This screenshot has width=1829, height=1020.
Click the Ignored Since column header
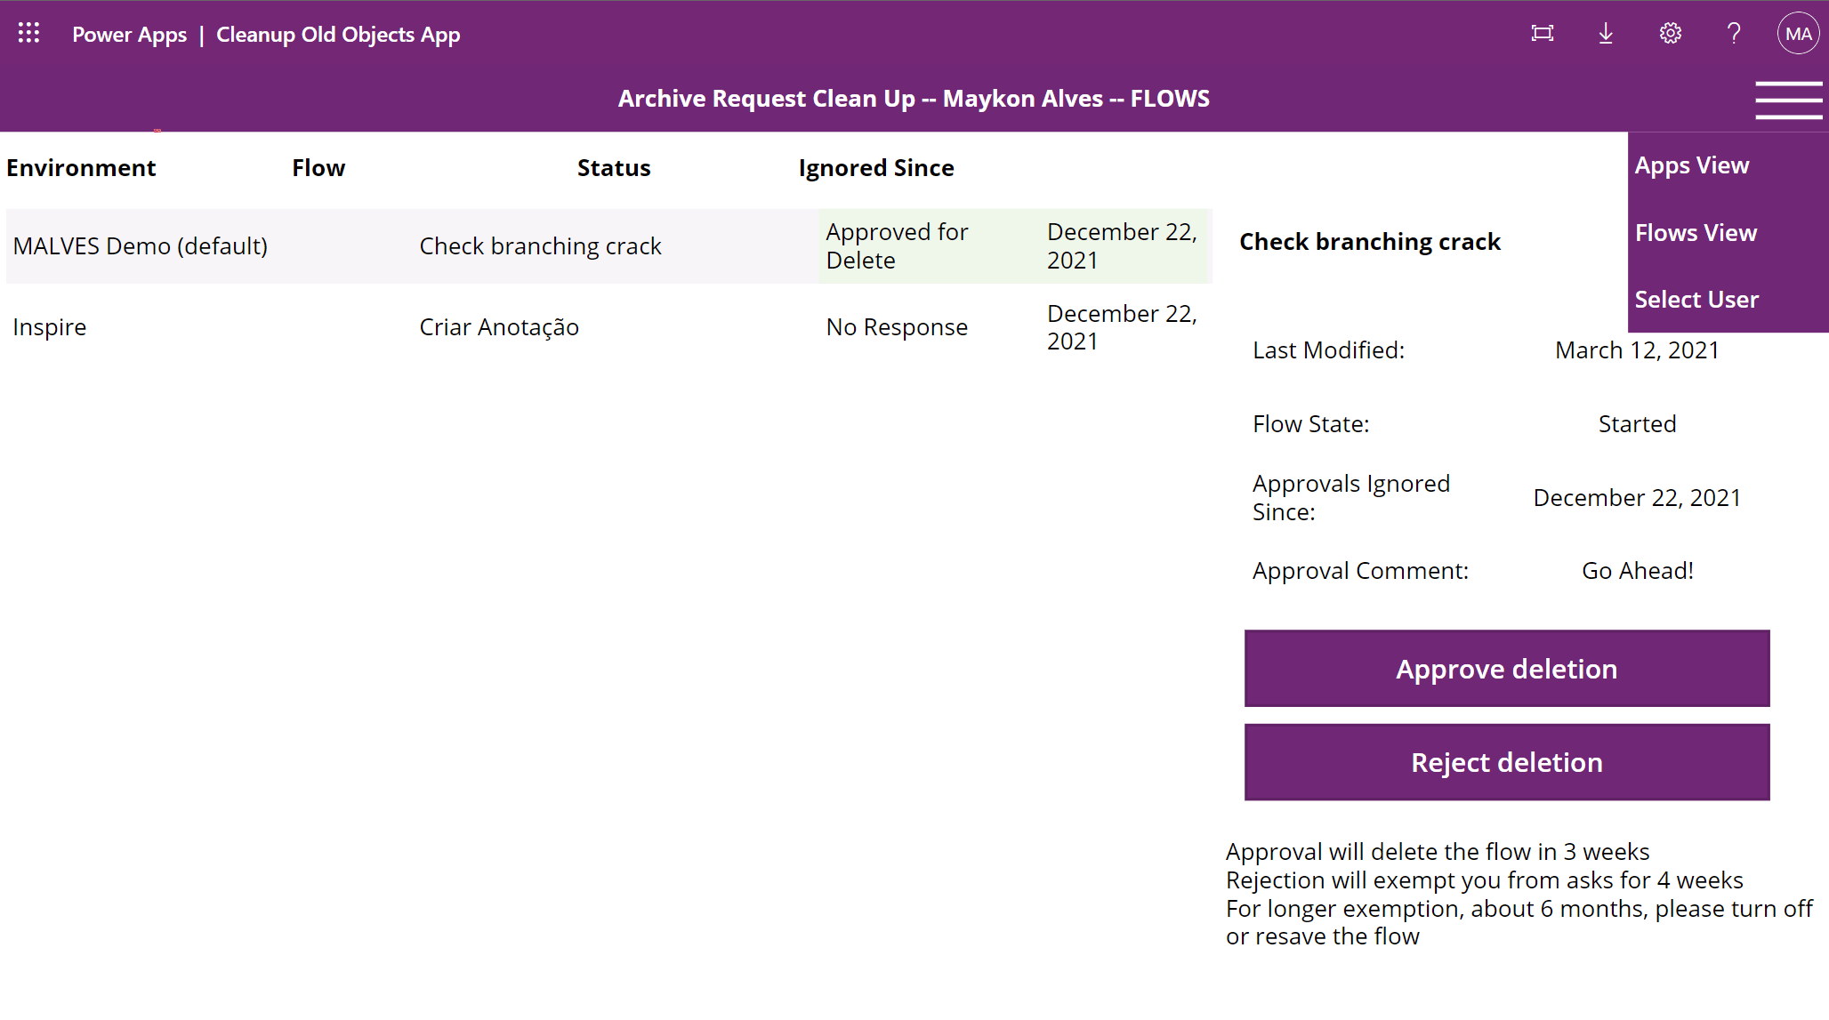pos(875,168)
